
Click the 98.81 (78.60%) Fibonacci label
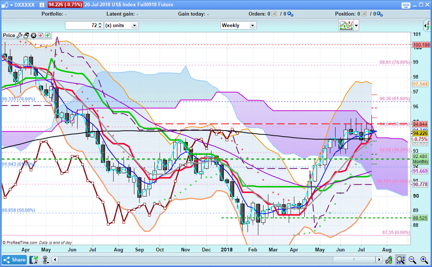[395, 62]
